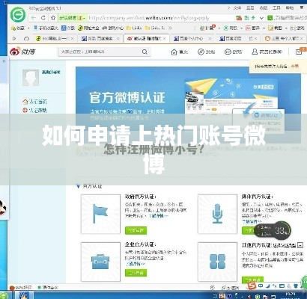307x299 pixels.
Task: Switch to the 360导航 tab
Action: point(55,38)
